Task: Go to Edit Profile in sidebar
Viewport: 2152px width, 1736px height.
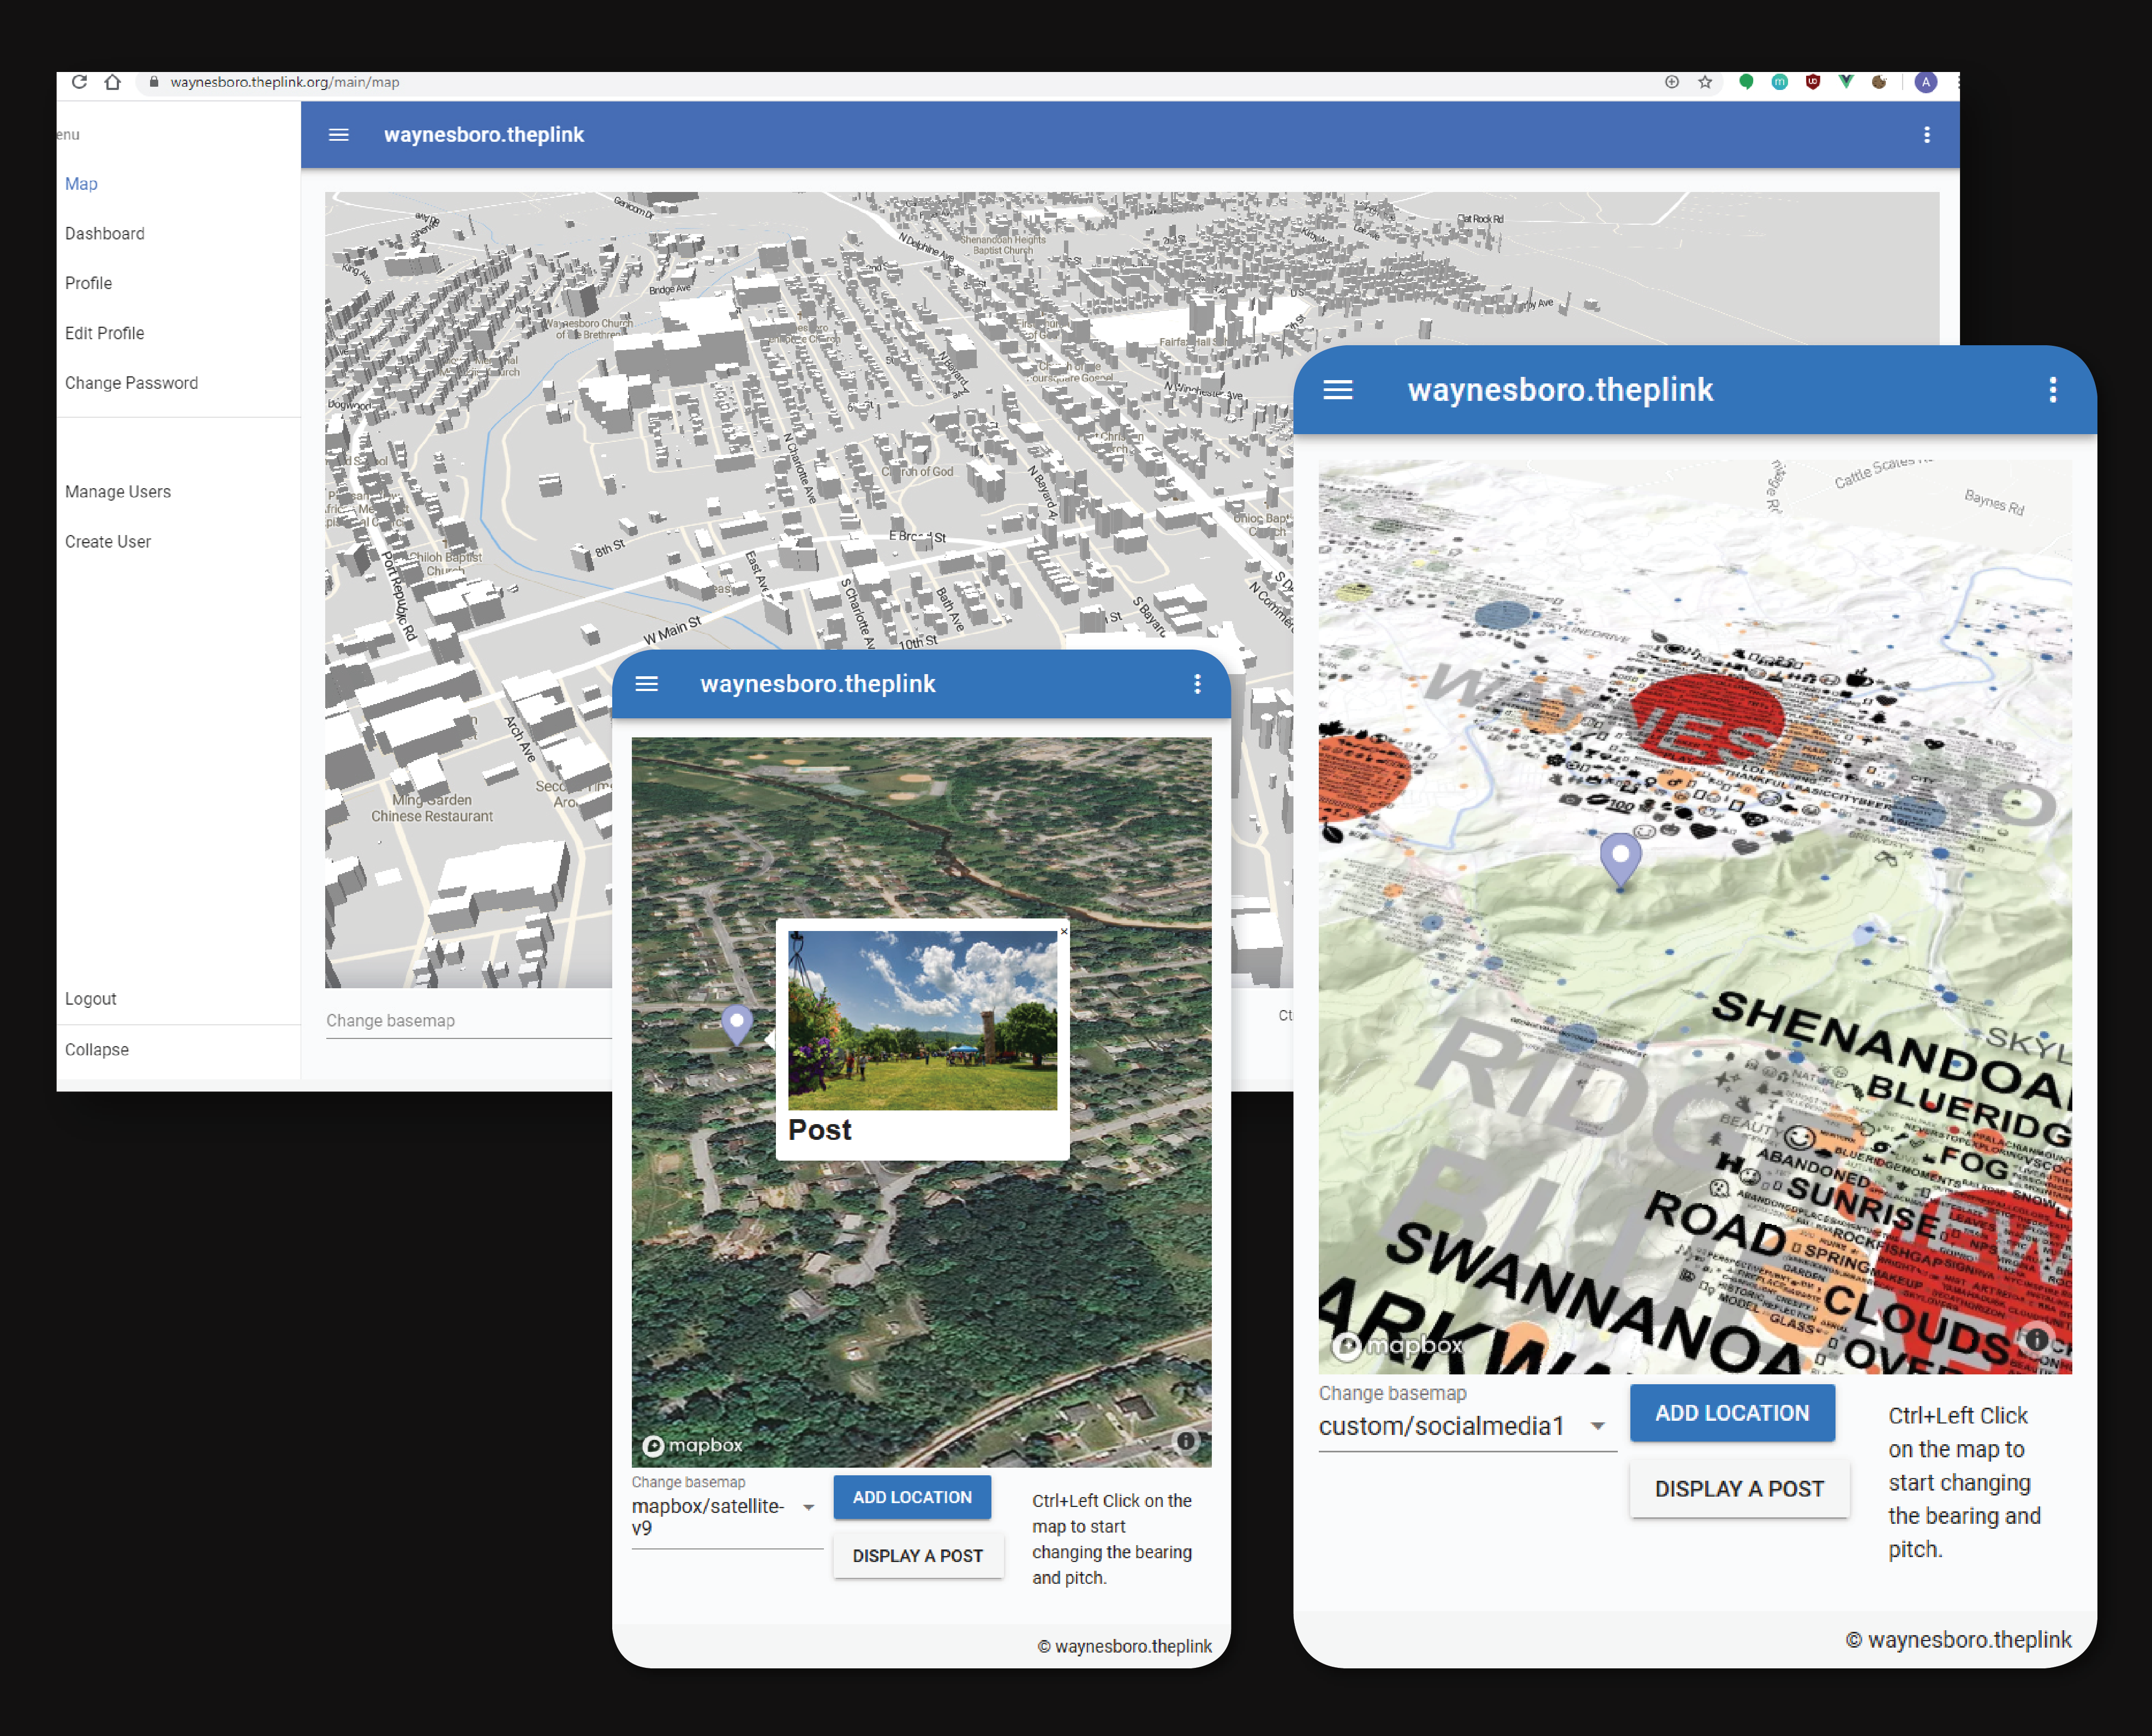Action: pyautogui.click(x=104, y=333)
